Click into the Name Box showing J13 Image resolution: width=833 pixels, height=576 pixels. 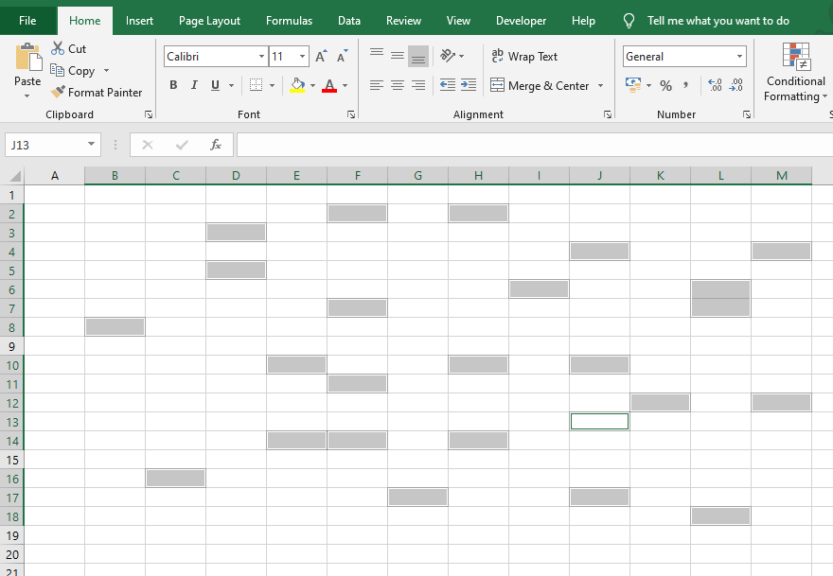(x=46, y=145)
